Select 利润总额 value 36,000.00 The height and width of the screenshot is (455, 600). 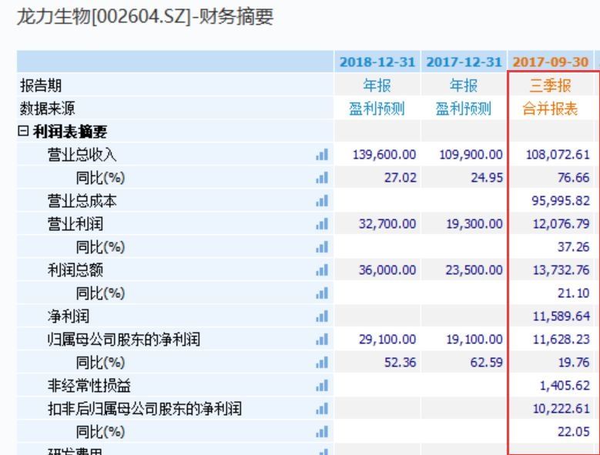point(387,270)
